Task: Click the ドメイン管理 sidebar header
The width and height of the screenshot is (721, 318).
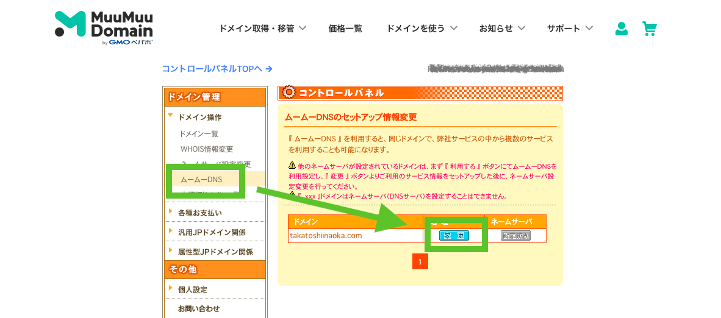Action: pyautogui.click(x=215, y=97)
